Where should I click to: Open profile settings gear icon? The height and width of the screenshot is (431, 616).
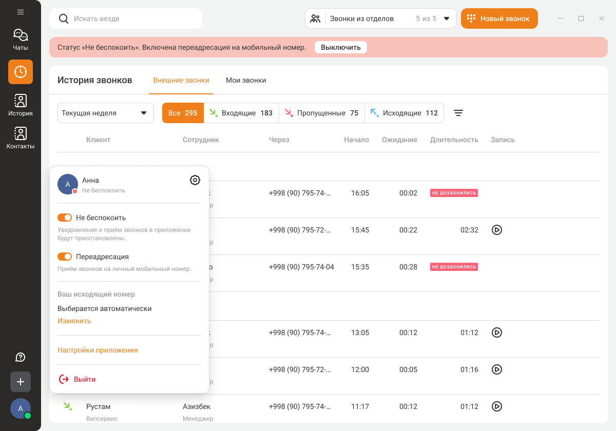click(x=195, y=180)
